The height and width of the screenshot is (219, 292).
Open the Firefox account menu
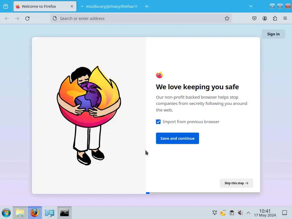pos(265,19)
